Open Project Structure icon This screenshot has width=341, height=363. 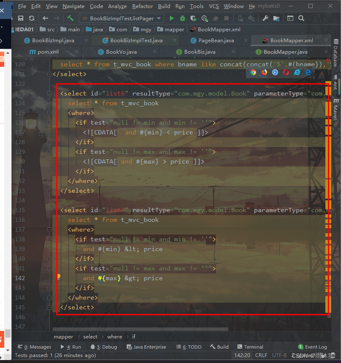(x=276, y=18)
